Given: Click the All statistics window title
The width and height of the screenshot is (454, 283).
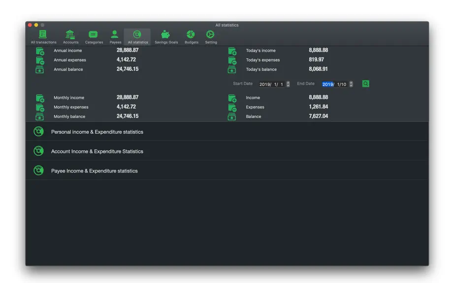Looking at the screenshot, I should pyautogui.click(x=227, y=25).
